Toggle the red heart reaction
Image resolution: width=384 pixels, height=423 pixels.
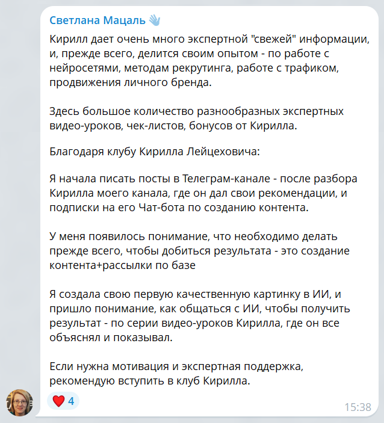tap(58, 401)
